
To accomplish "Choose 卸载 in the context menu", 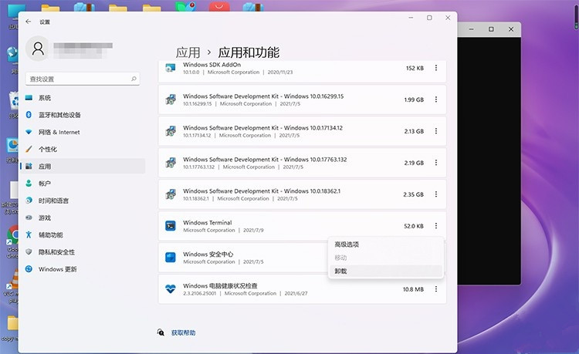I will coord(385,271).
